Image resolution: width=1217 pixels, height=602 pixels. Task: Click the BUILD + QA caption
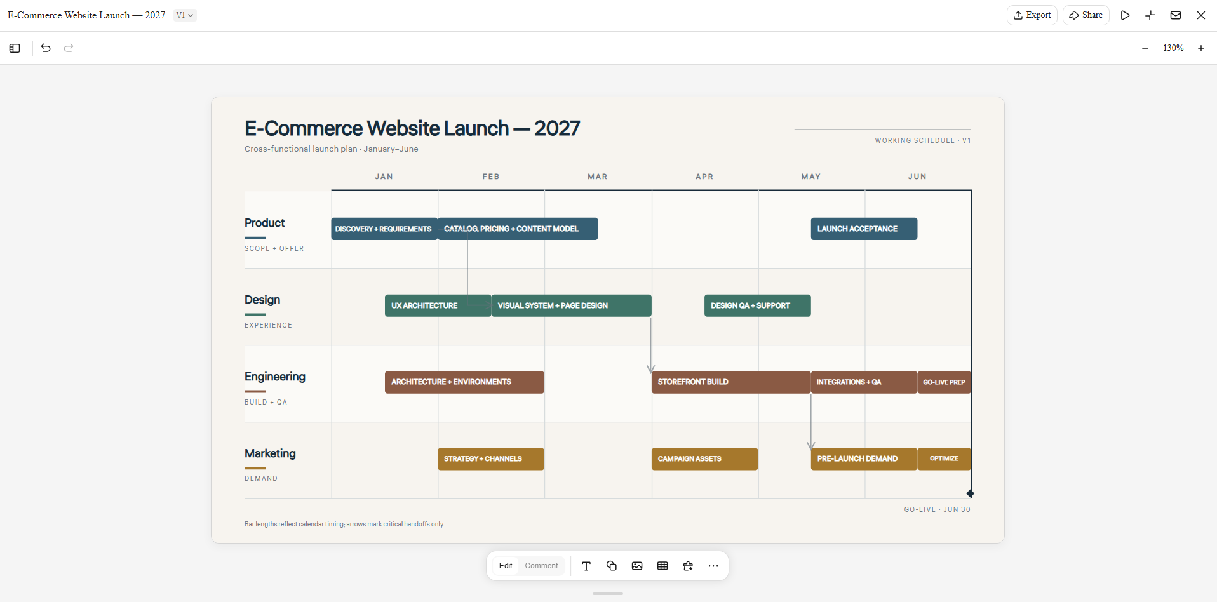266,402
